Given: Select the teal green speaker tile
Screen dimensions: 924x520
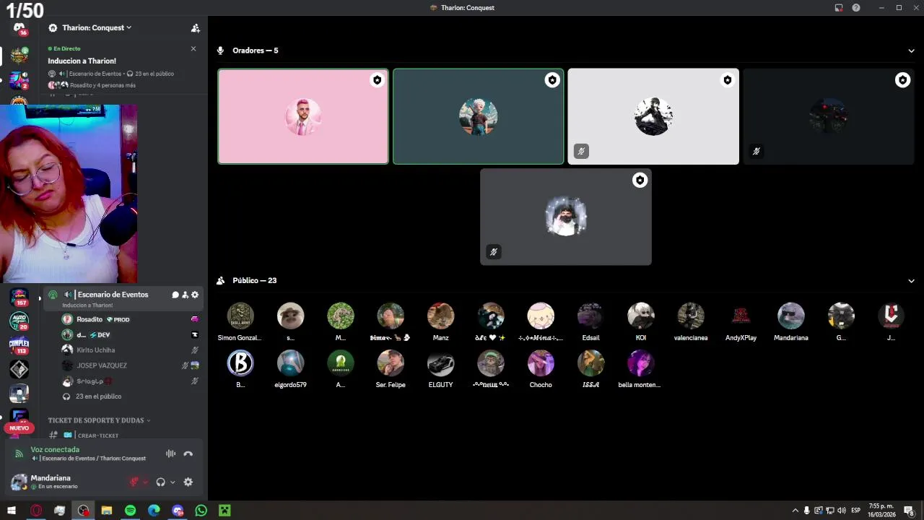Looking at the screenshot, I should [x=478, y=116].
